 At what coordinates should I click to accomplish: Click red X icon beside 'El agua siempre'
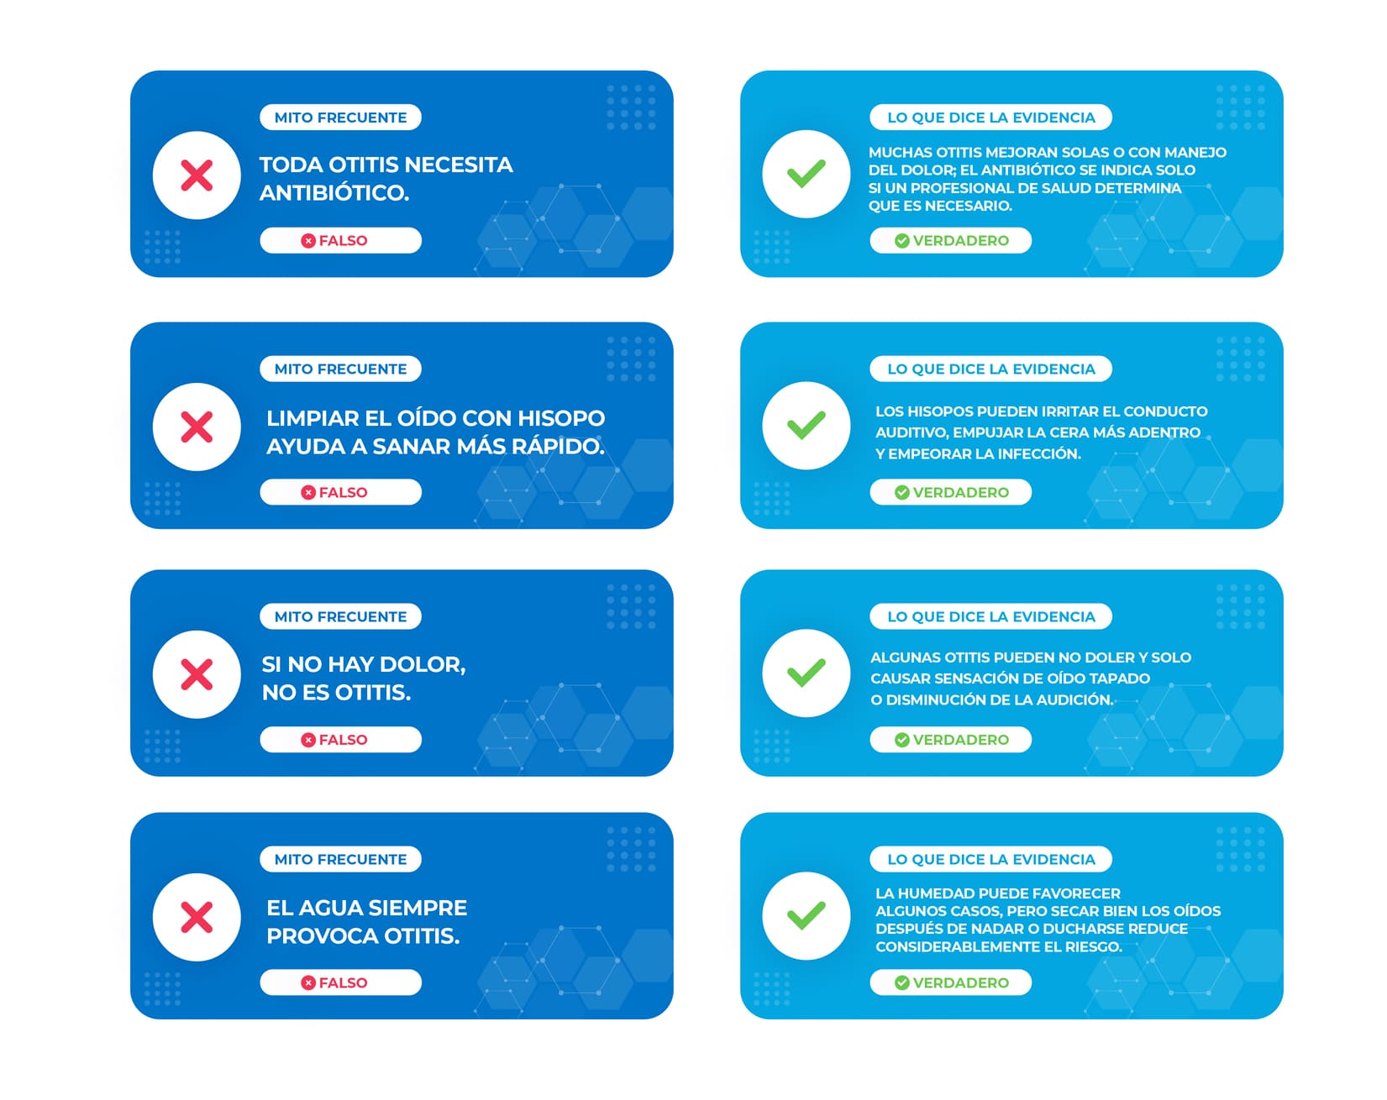coord(197,917)
